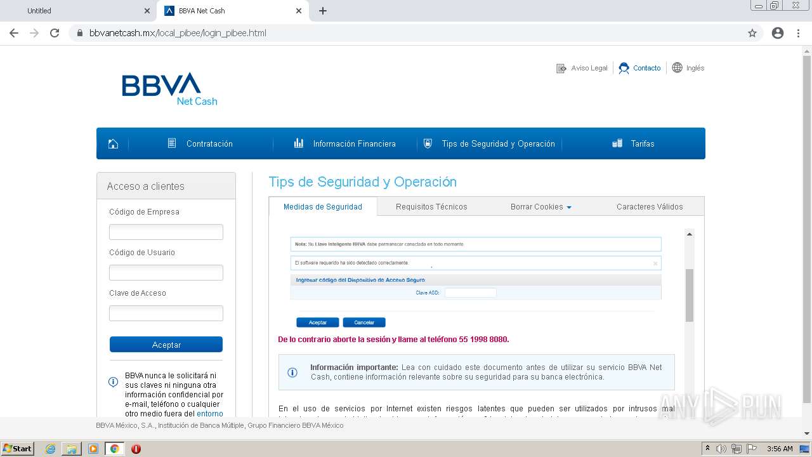The image size is (812, 457).
Task: Click the 'Acceso a clientes' panel header
Action: point(166,186)
